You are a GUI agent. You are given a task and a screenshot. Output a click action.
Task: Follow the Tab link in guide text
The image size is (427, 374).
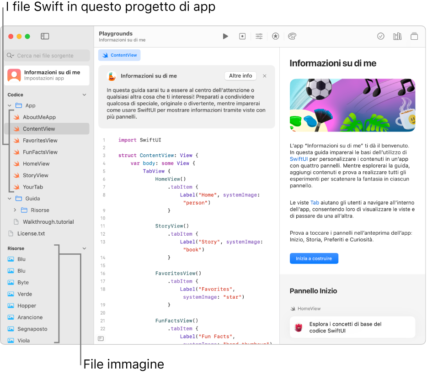(315, 203)
